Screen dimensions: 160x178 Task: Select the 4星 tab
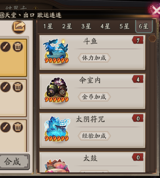105,26
